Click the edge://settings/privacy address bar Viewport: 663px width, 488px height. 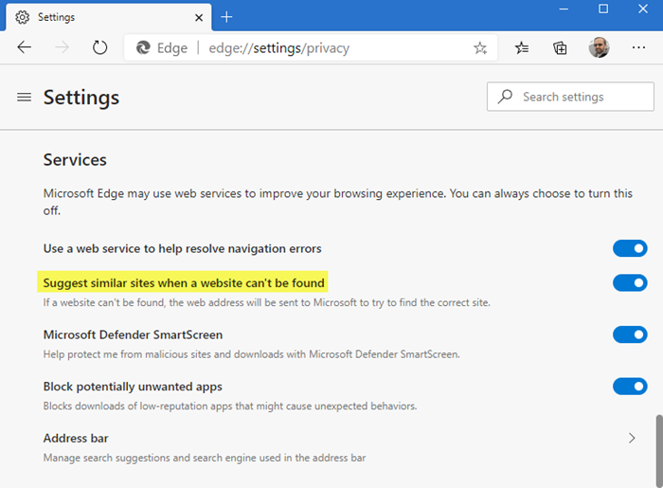point(311,47)
